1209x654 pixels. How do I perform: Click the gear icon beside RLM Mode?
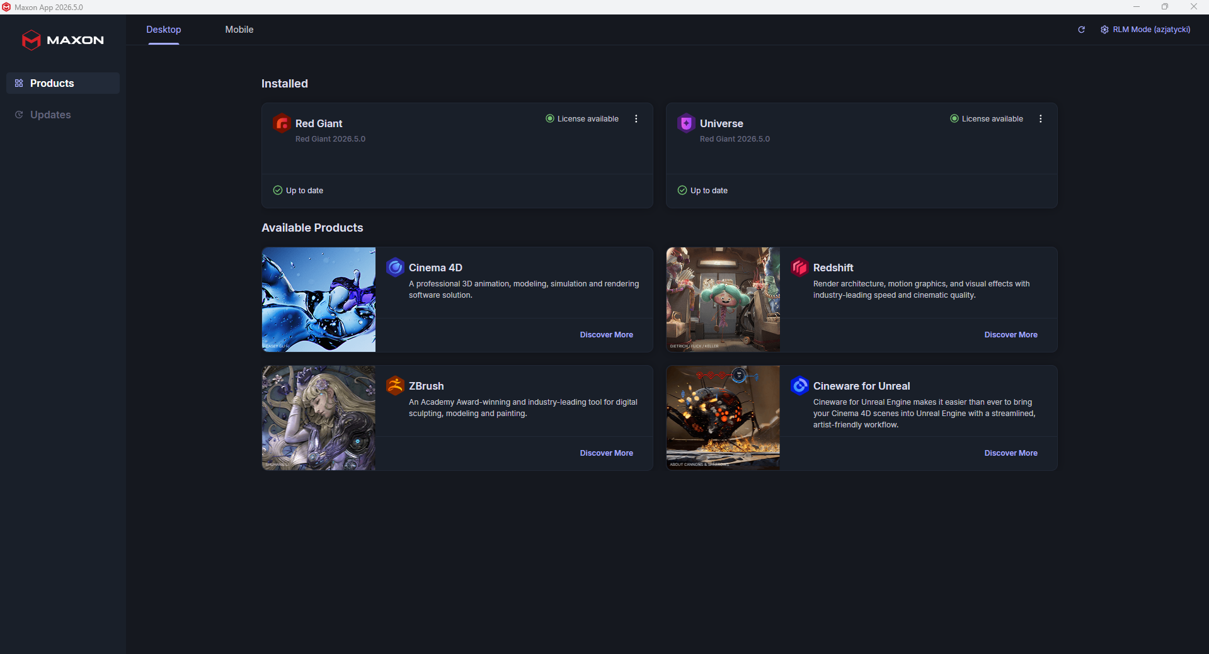[x=1104, y=30]
